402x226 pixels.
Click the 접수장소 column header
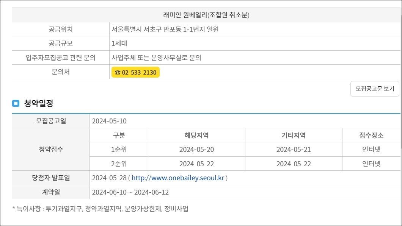[x=372, y=136]
